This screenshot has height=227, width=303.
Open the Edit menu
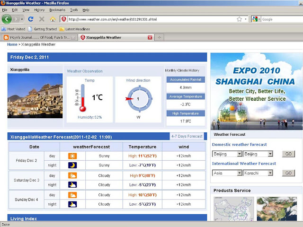coord(15,10)
